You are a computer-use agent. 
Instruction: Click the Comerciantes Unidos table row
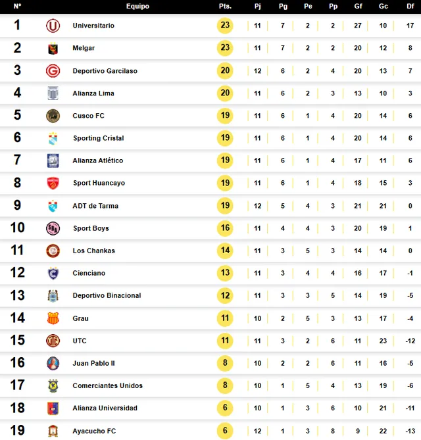tap(210, 385)
